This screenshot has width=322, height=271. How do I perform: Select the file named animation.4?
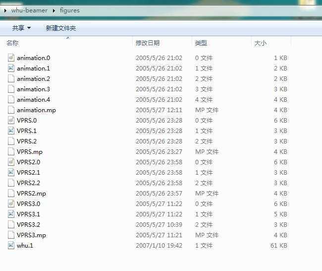[34, 100]
